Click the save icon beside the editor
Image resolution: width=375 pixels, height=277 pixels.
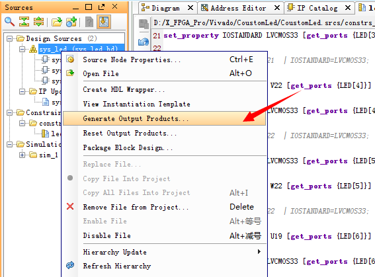[144, 24]
